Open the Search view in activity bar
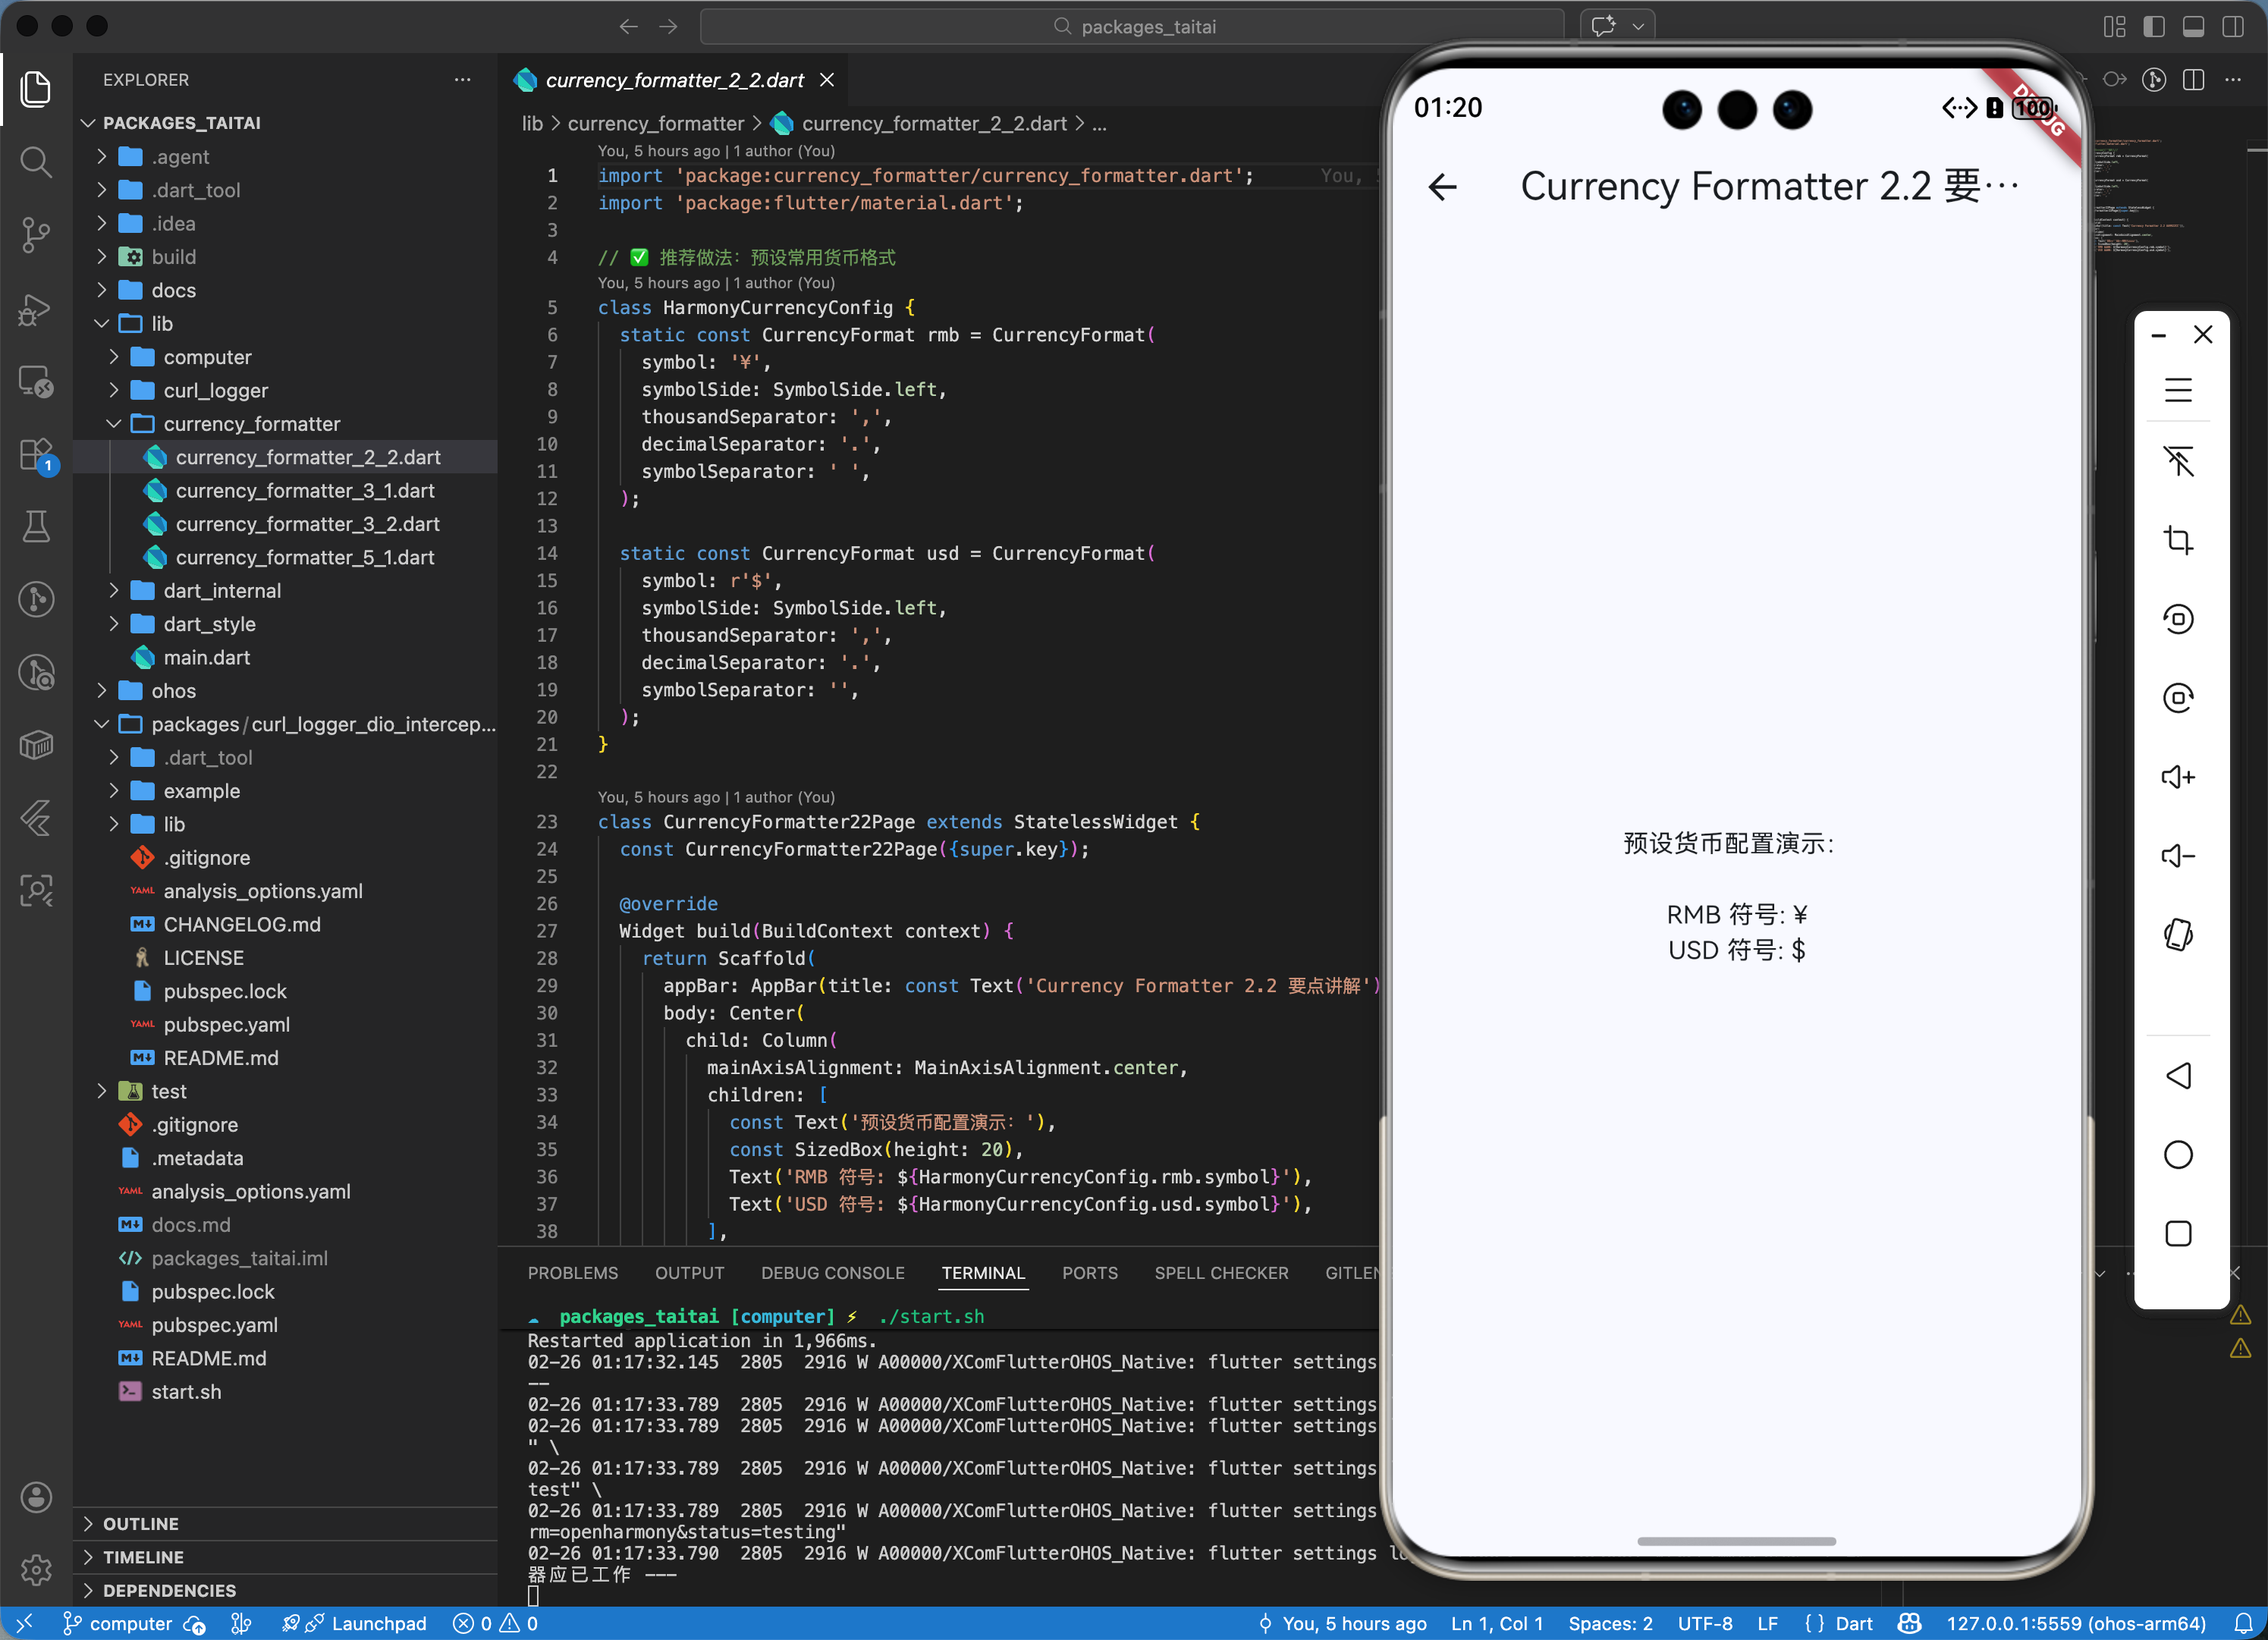The width and height of the screenshot is (2268, 1640). pyautogui.click(x=36, y=162)
